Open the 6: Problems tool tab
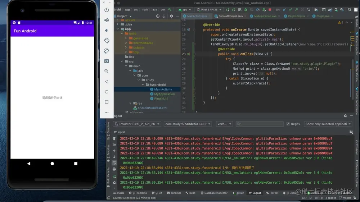Viewport: 360px width, 202px height. pyautogui.click(x=138, y=193)
